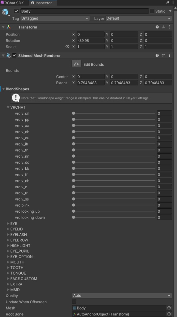Viewport: 177px width, 317px height.
Task: Open the Layer dropdown showing Default
Action: click(139, 18)
